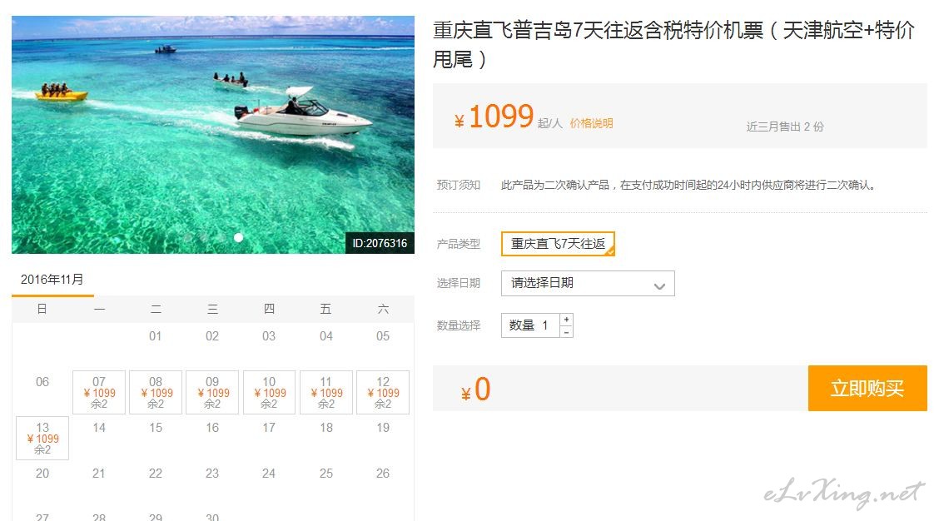The height and width of the screenshot is (521, 934).
Task: Click the product photo of speedboat
Action: [212, 135]
